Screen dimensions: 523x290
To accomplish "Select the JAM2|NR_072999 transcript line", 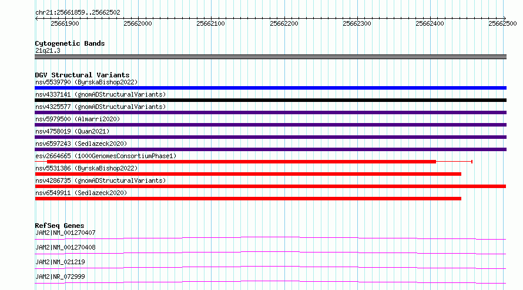I will tap(270, 282).
